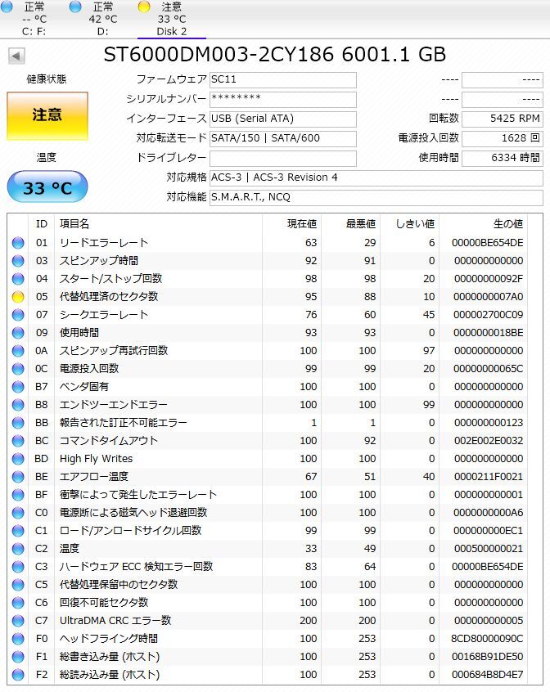This screenshot has height=692, width=550.
Task: Click the blue status icon for ID BE
Action: (x=18, y=477)
